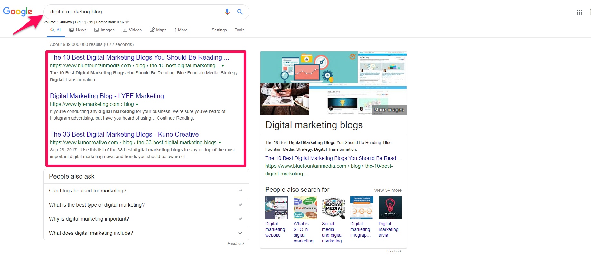Click Feedback below the knowledge panel
The width and height of the screenshot is (591, 255).
394,251
